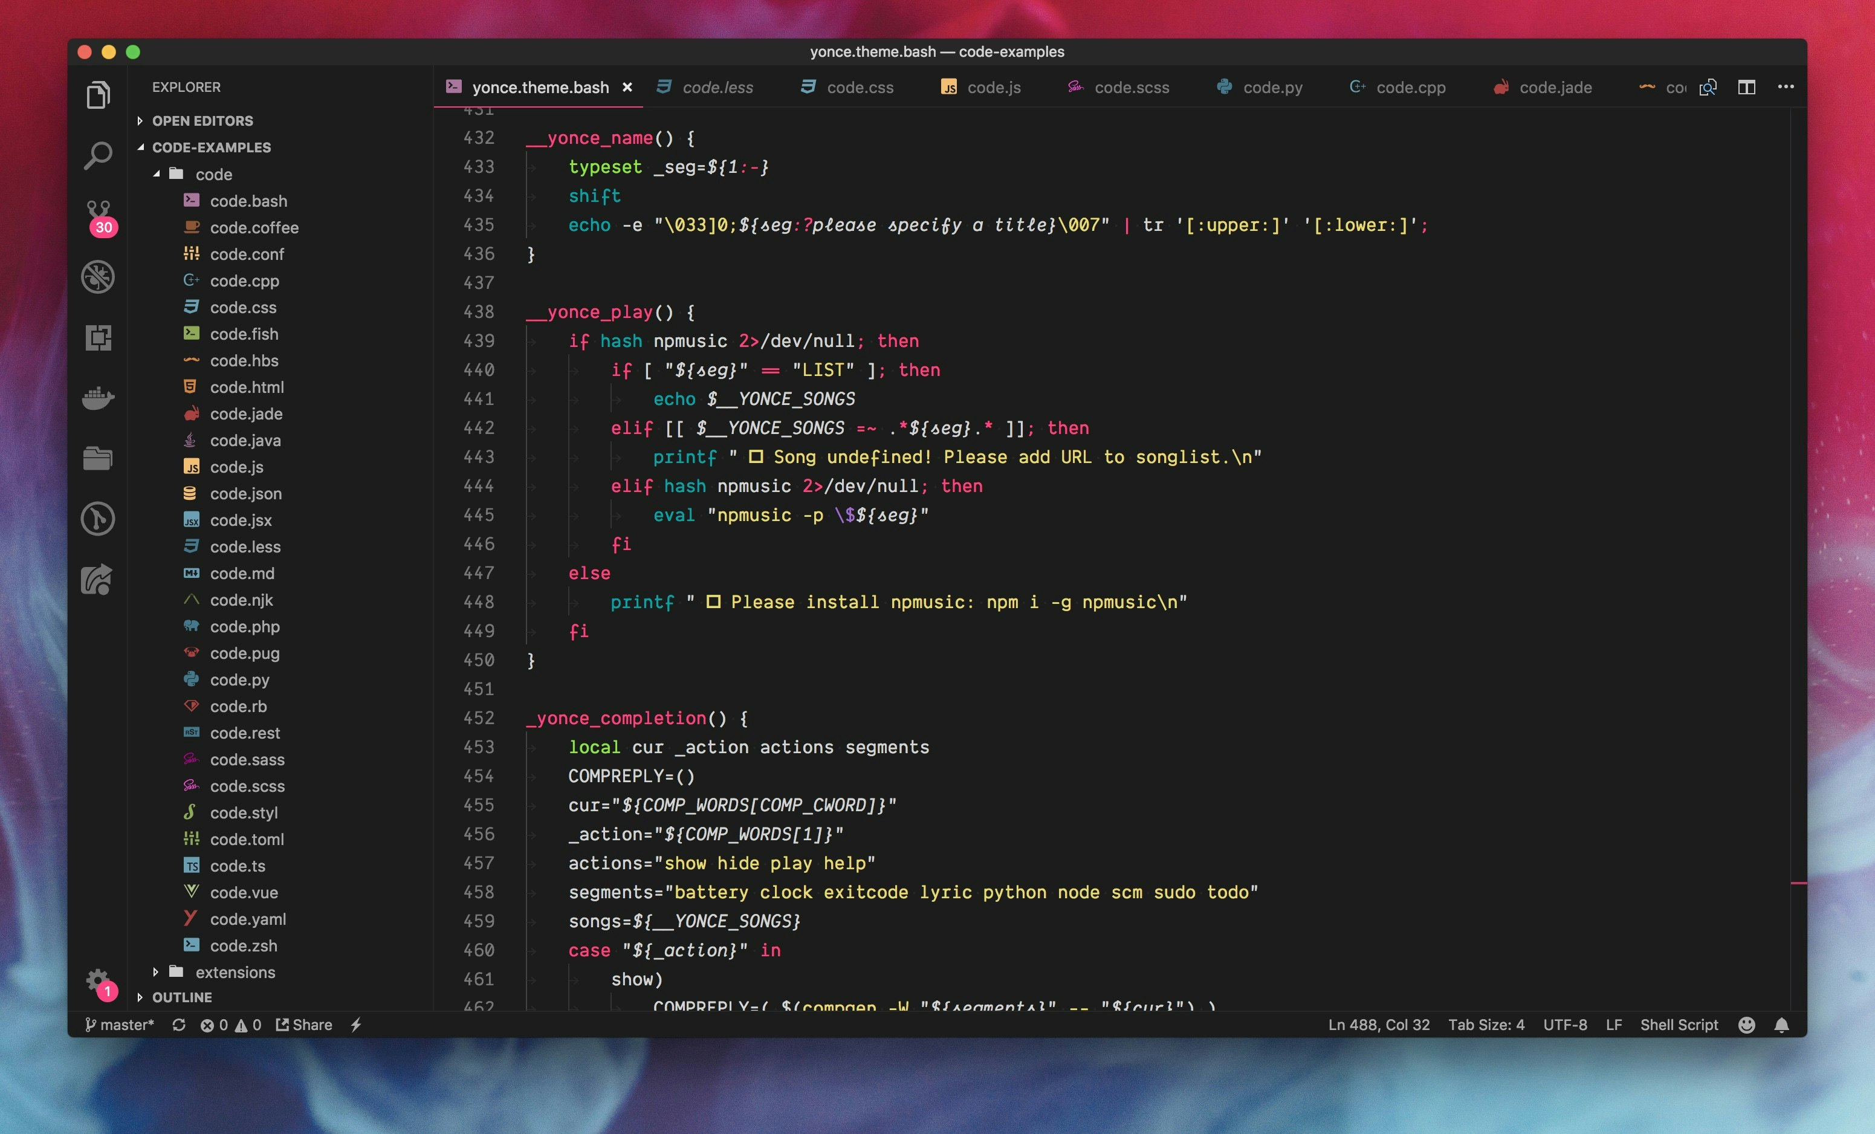
Task: Switch to the code.scss tab
Action: pyautogui.click(x=1131, y=88)
